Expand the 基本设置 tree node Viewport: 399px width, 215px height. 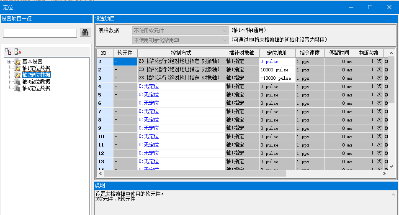coord(9,62)
